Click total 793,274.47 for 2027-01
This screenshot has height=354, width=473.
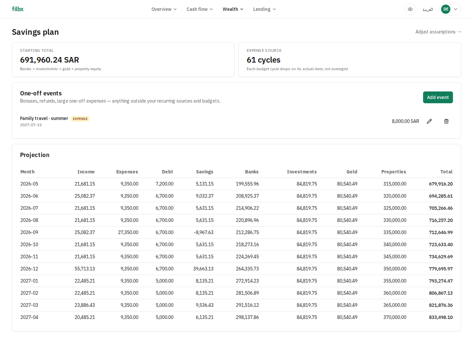tap(441, 281)
